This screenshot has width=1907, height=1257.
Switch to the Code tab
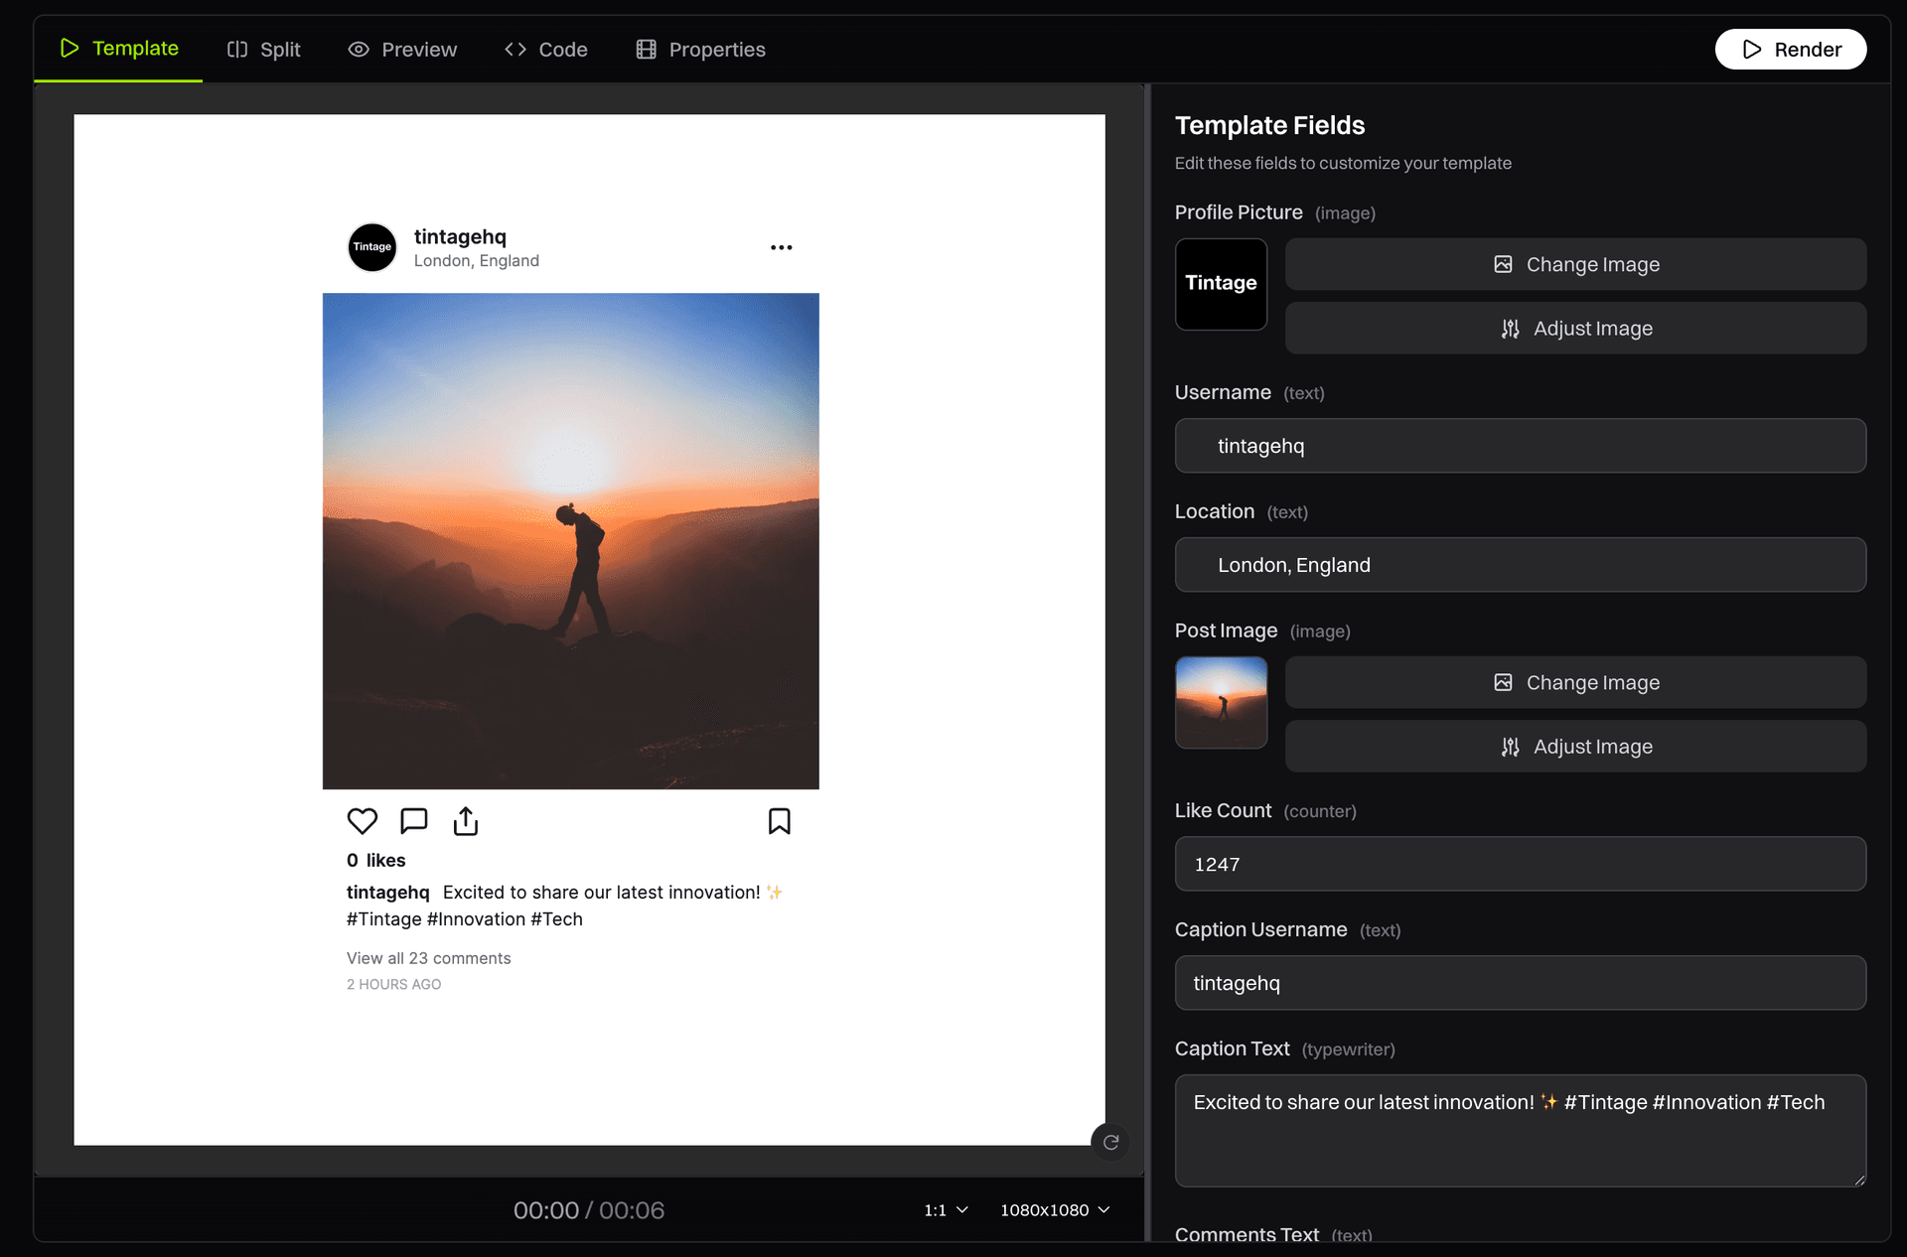coord(545,49)
